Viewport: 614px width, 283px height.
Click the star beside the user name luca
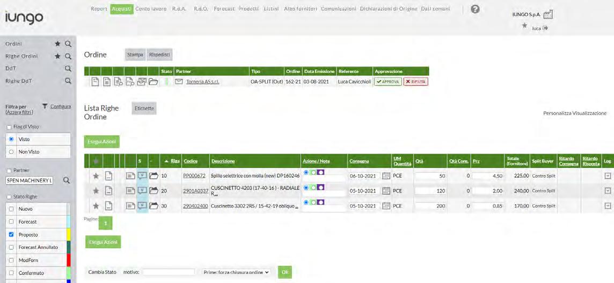point(525,25)
